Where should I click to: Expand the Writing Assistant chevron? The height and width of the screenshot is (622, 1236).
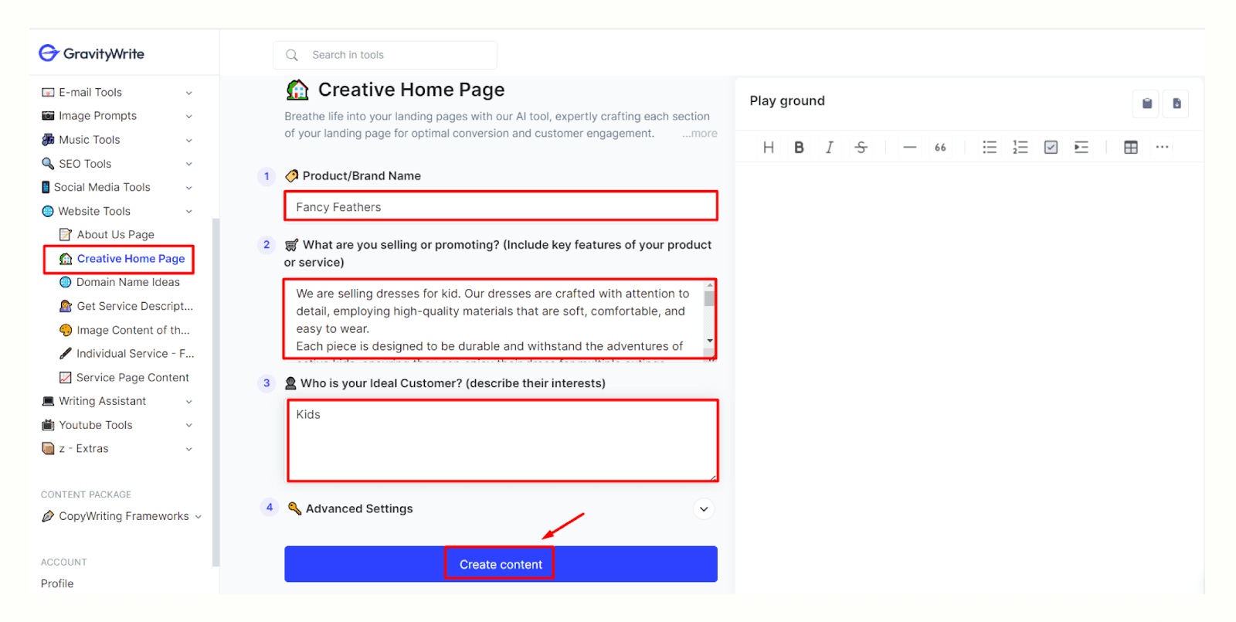pyautogui.click(x=188, y=402)
